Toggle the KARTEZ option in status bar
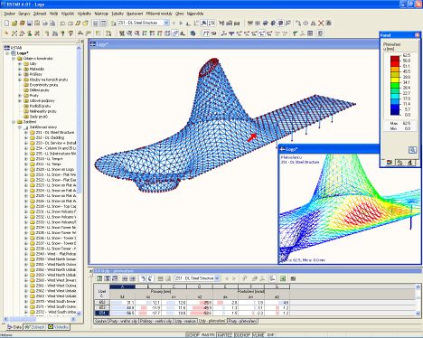Screen dimensions: 423x338 pos(225,335)
